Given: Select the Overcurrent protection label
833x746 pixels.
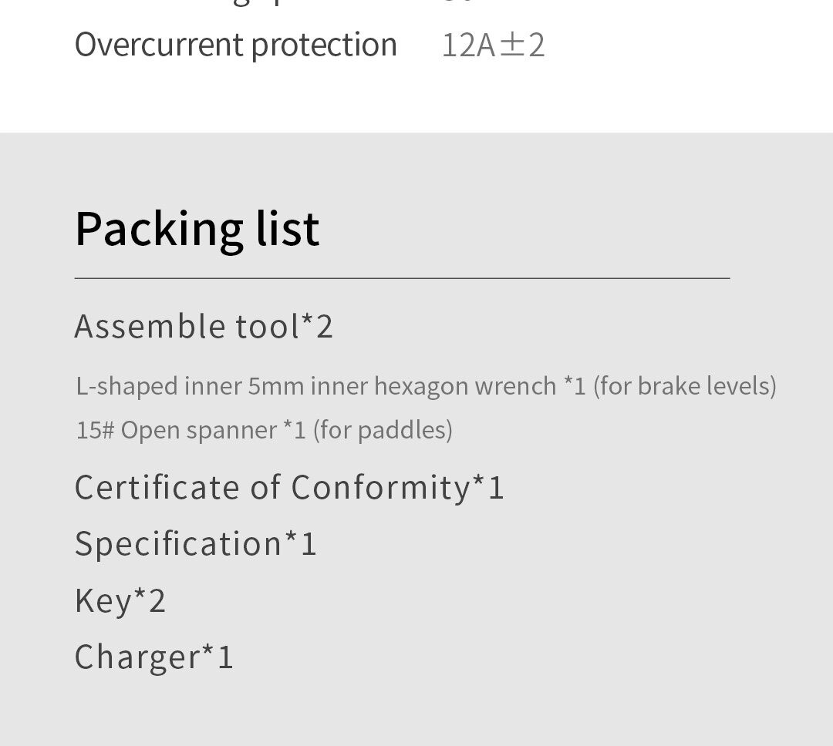Looking at the screenshot, I should pos(236,45).
